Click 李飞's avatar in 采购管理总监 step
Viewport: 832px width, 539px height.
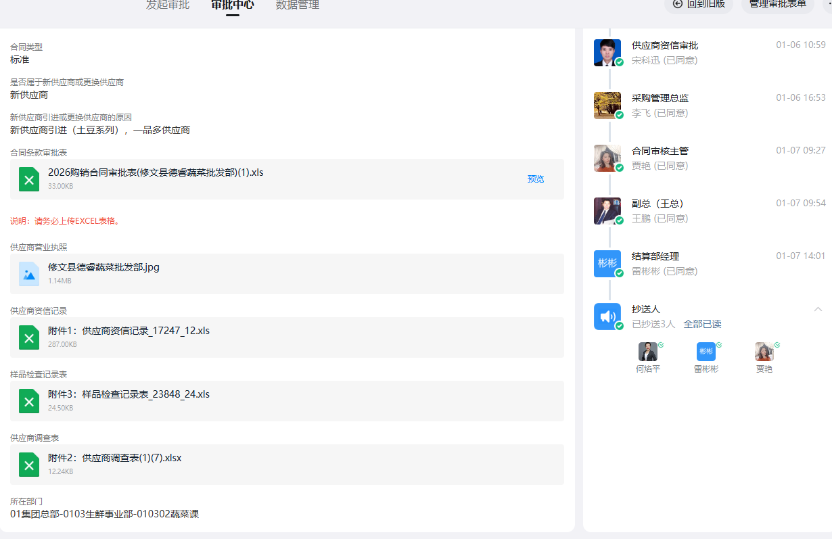point(607,105)
